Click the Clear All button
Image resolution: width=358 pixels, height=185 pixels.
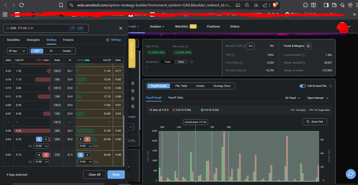pyautogui.click(x=94, y=175)
